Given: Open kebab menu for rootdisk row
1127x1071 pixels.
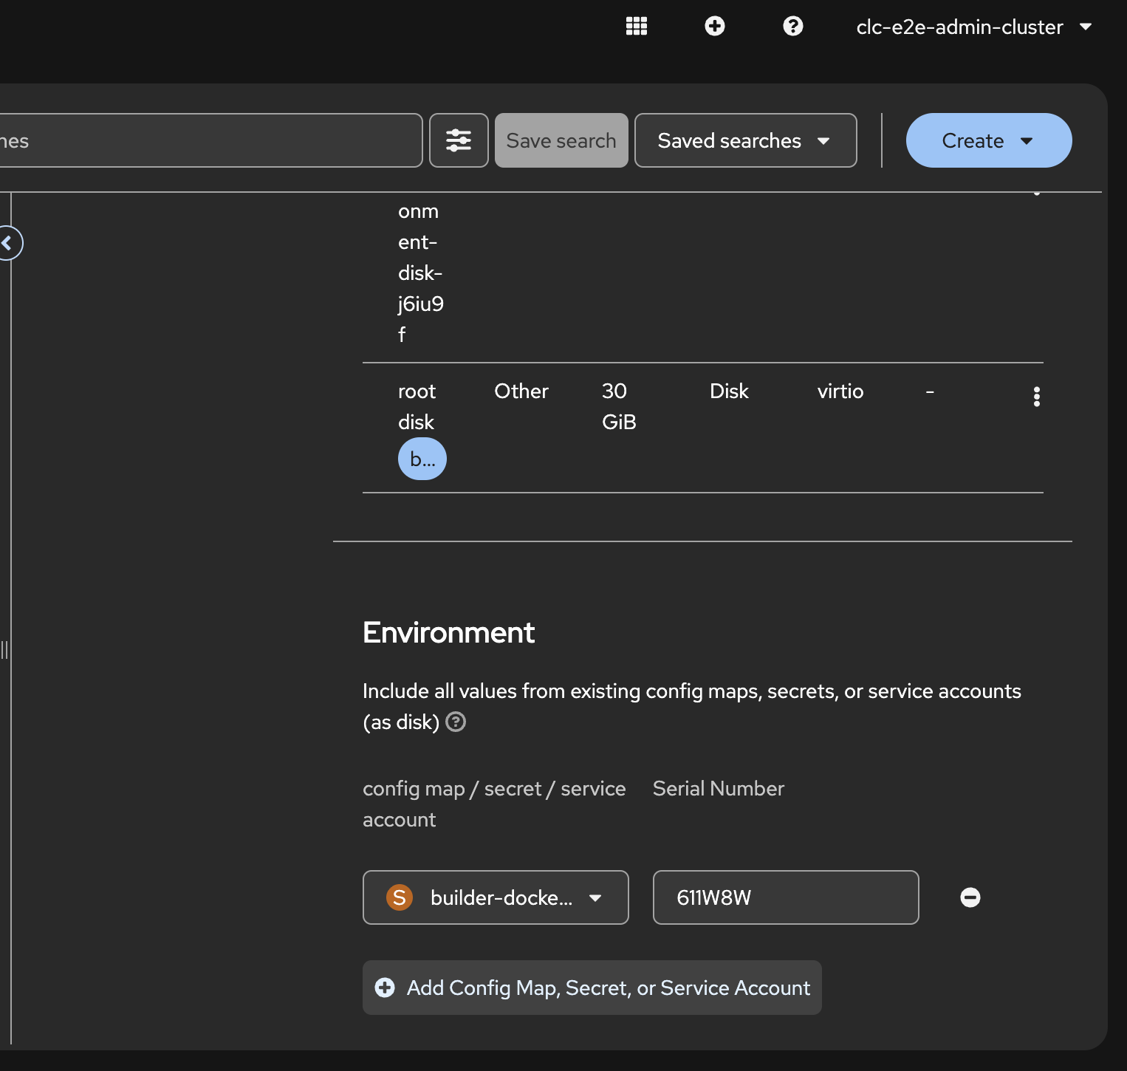Looking at the screenshot, I should pyautogui.click(x=1037, y=397).
